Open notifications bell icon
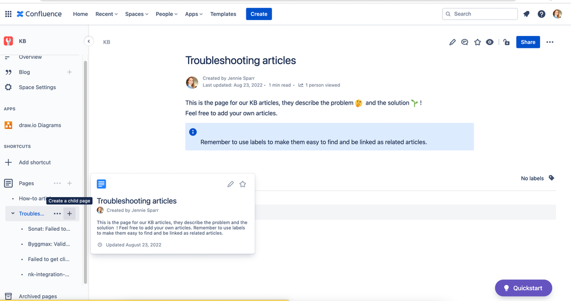Screen dimensions: 571x301 click(x=526, y=14)
